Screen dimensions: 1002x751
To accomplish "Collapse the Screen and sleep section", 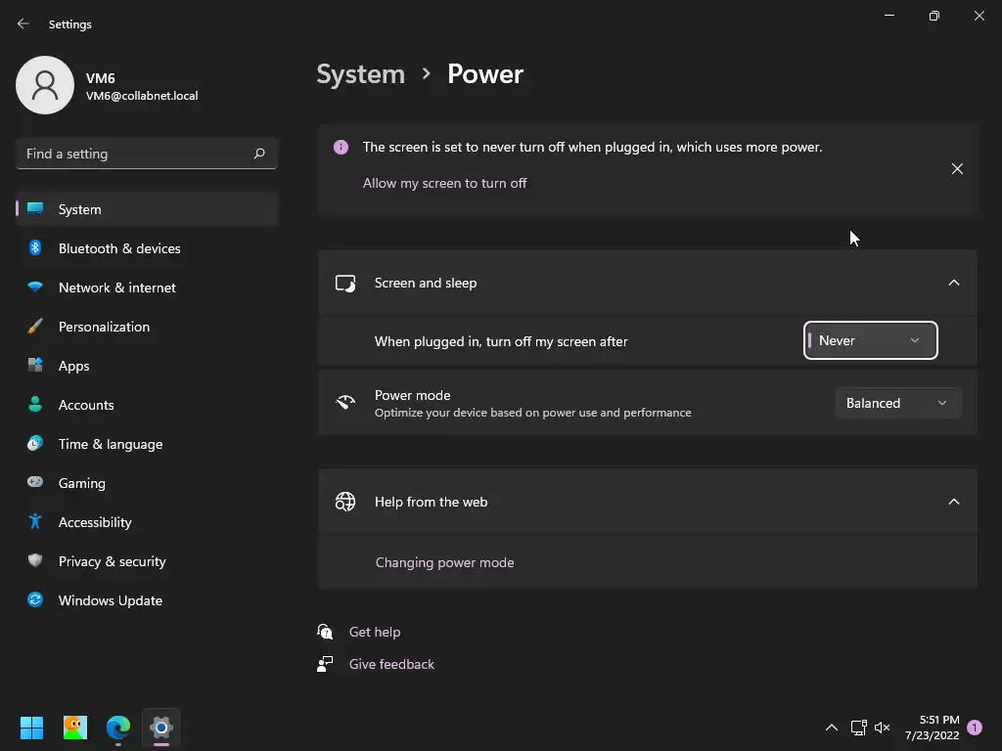I will tap(953, 283).
